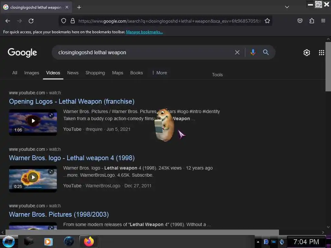Start voice search with the microphone icon
Viewport: 331px width, 248px height.
(x=253, y=52)
